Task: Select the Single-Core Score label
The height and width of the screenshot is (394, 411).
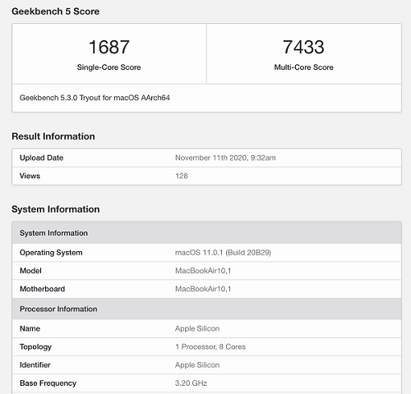Action: pos(109,67)
